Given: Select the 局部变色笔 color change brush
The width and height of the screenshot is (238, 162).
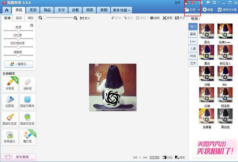Looking at the screenshot, I should [28, 120].
